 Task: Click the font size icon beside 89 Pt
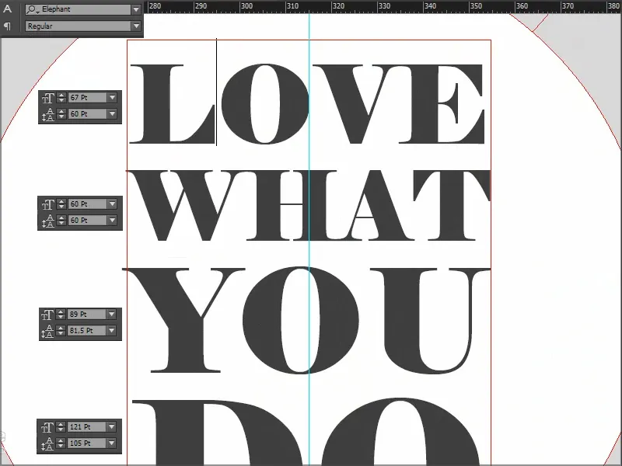[x=47, y=315]
